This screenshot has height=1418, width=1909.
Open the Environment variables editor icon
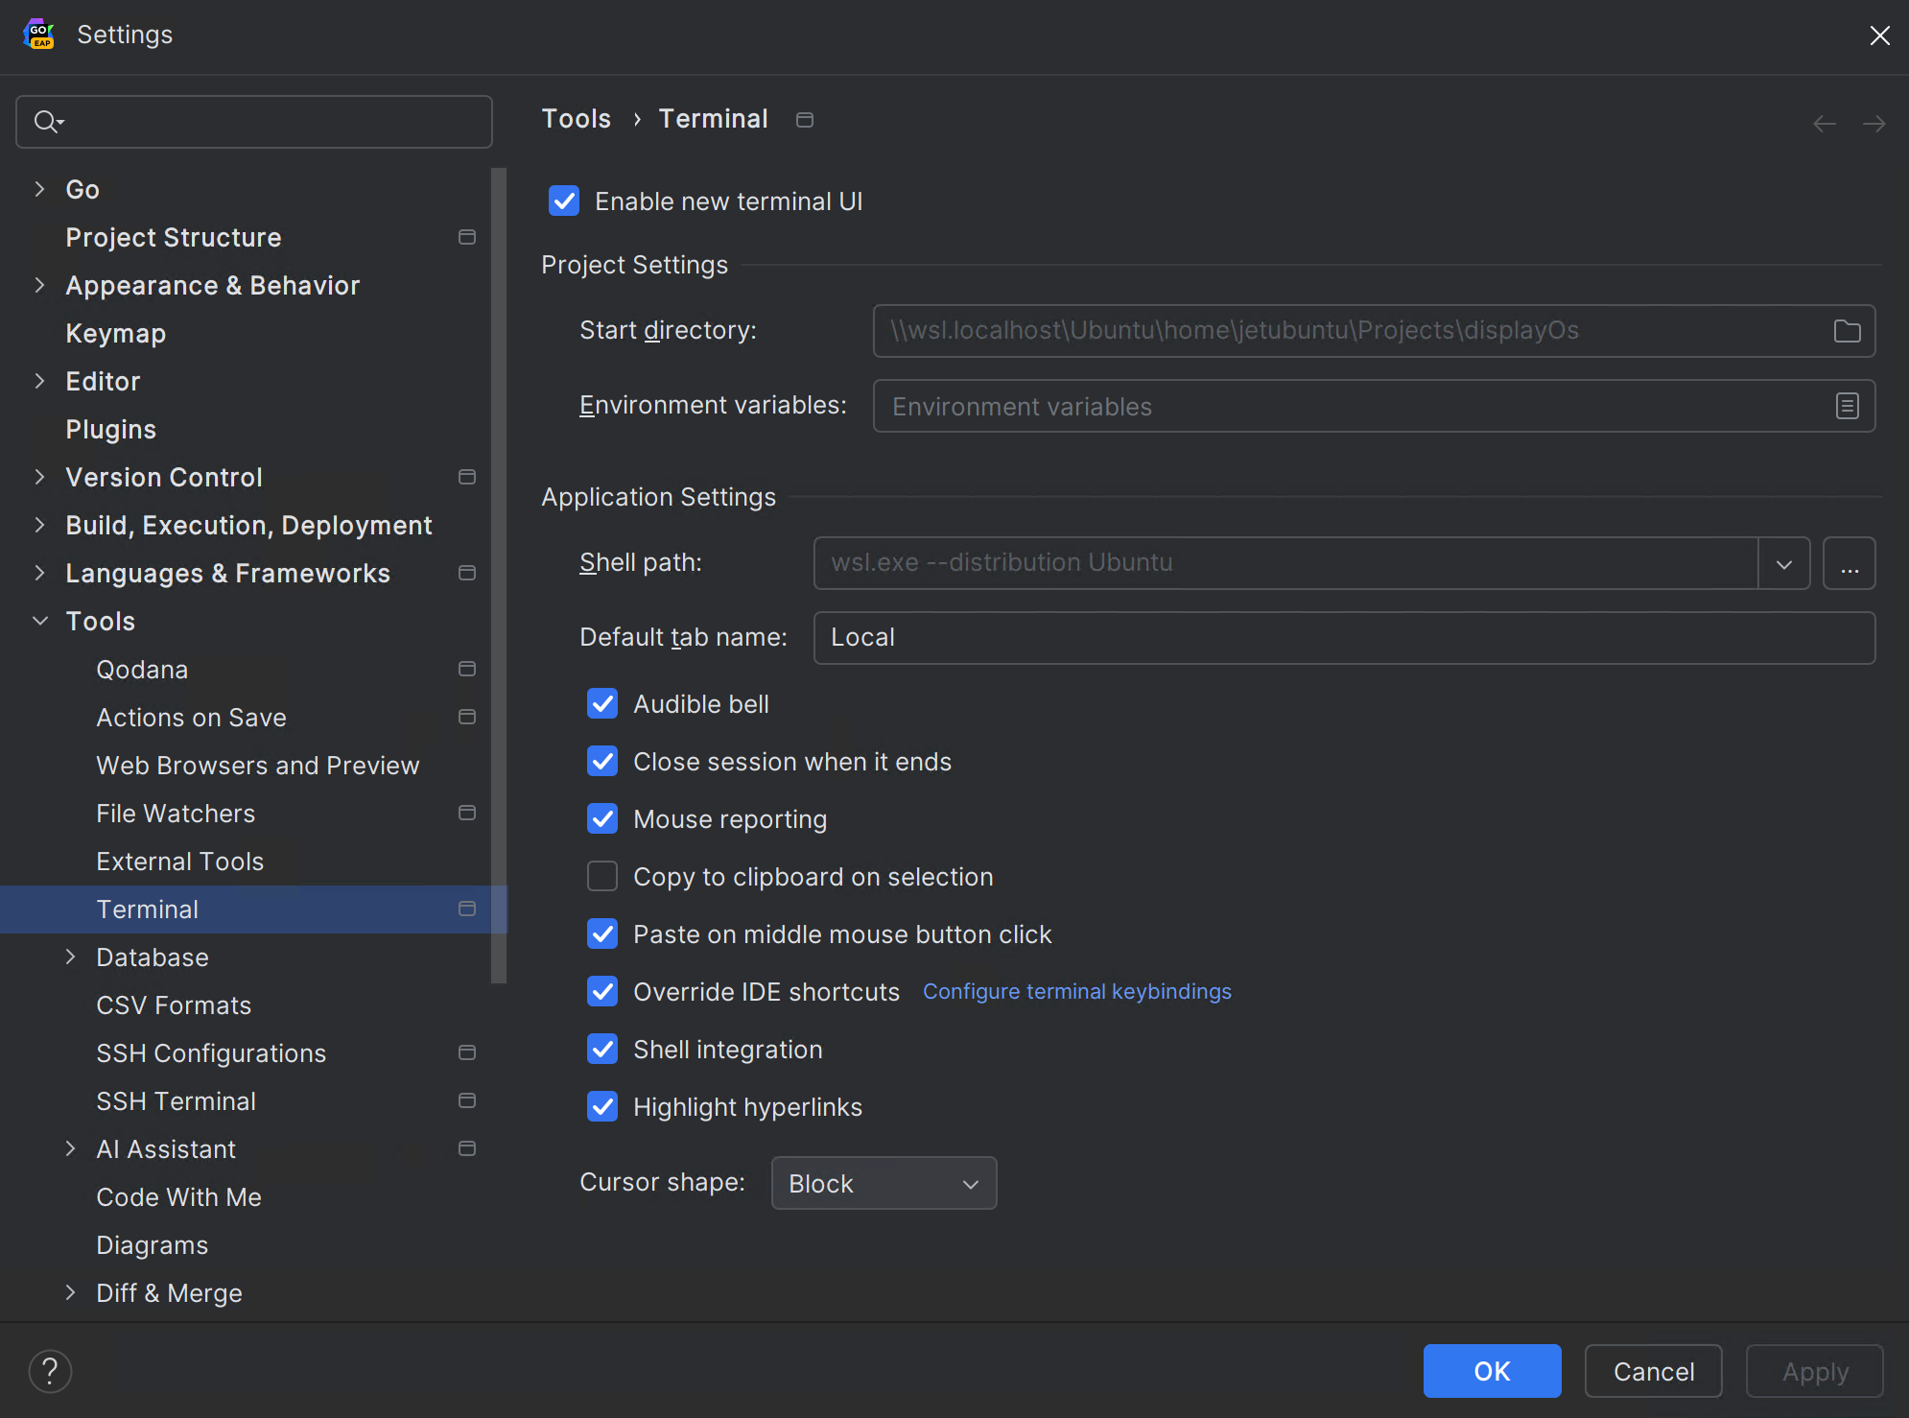1846,406
